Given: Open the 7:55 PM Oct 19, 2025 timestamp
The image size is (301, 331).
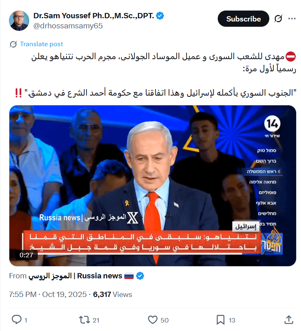Looking at the screenshot, I should click(48, 295).
